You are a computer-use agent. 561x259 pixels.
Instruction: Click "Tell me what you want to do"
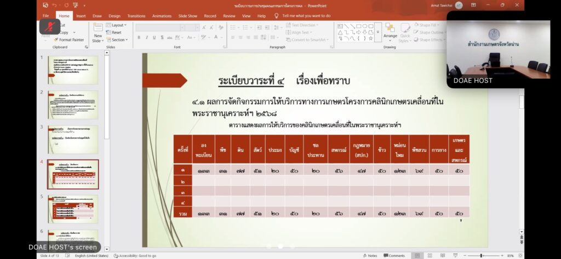click(306, 16)
